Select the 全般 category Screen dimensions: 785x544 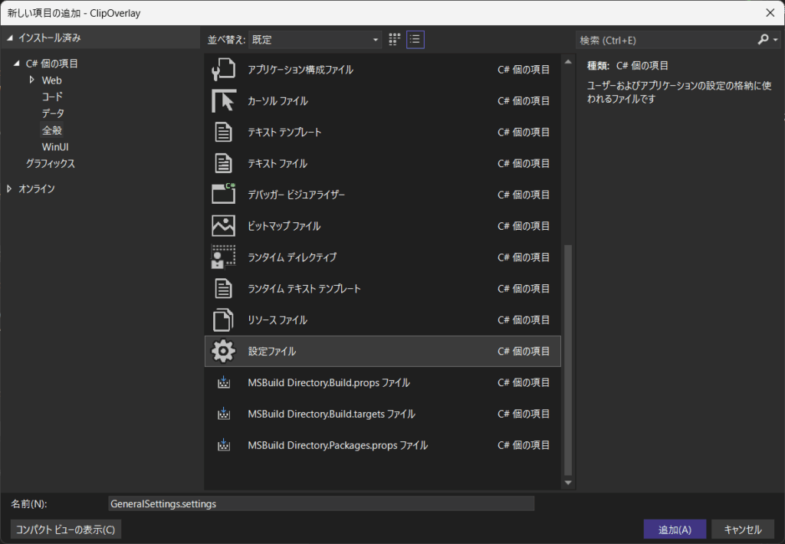point(52,130)
